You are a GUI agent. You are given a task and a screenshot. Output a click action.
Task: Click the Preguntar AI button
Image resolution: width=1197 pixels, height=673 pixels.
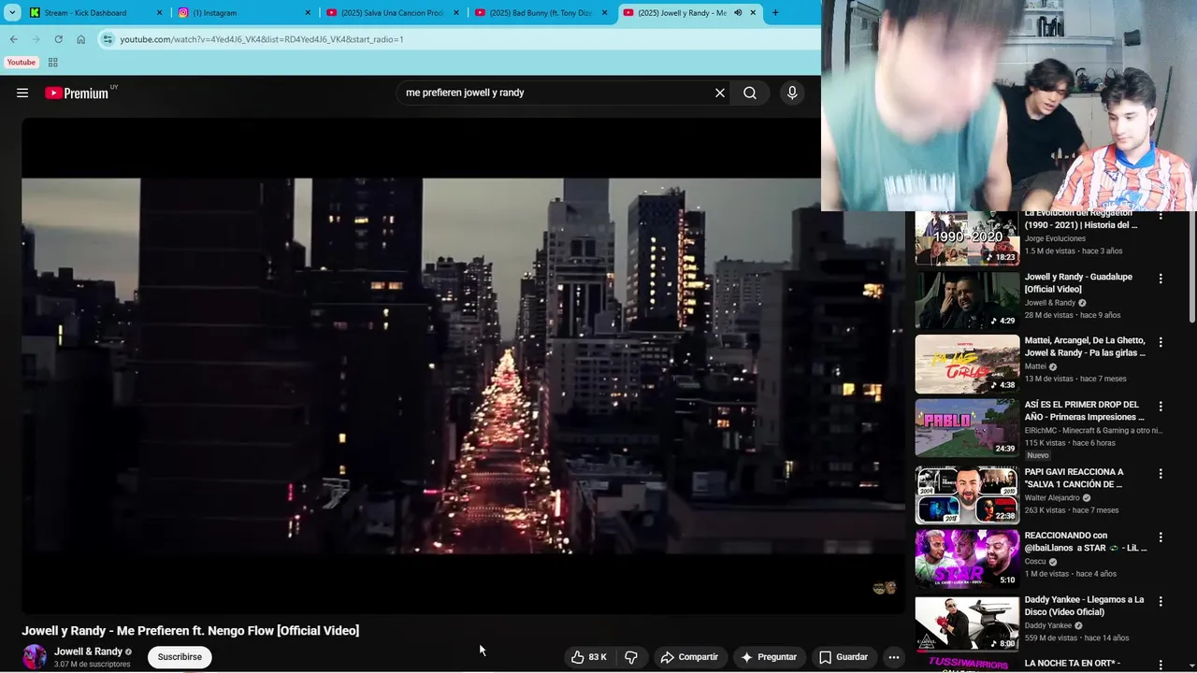769,657
